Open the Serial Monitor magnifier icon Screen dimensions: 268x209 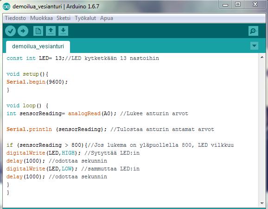(x=253, y=31)
